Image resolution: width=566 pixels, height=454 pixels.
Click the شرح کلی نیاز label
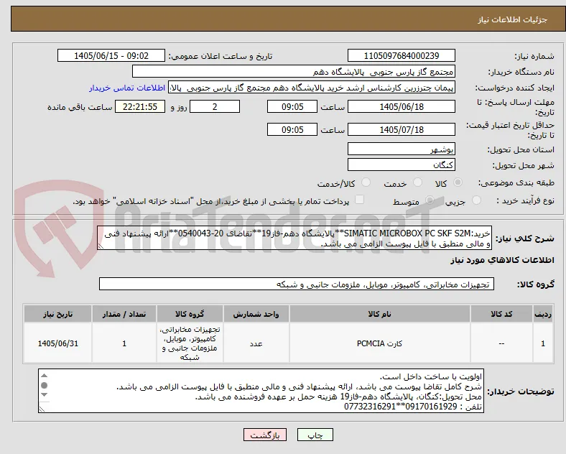coord(524,238)
